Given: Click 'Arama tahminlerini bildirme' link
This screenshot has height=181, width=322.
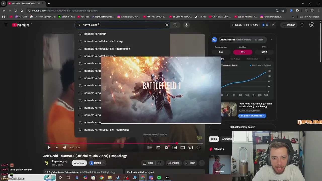Looking at the screenshot, I should pos(155,135).
